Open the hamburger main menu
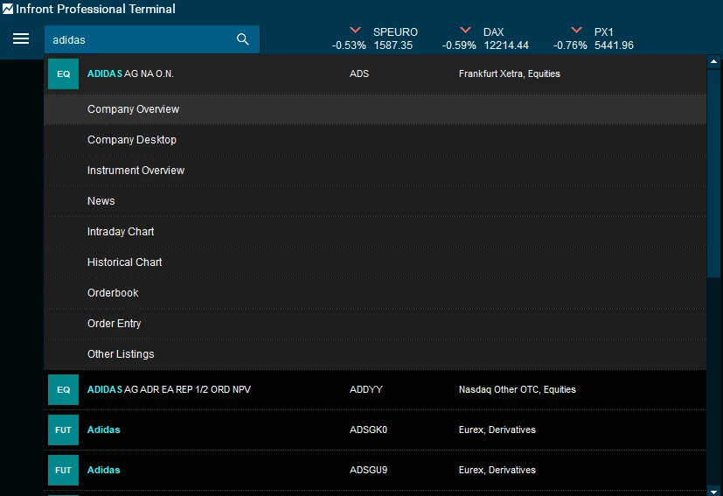723x496 pixels. coord(21,39)
